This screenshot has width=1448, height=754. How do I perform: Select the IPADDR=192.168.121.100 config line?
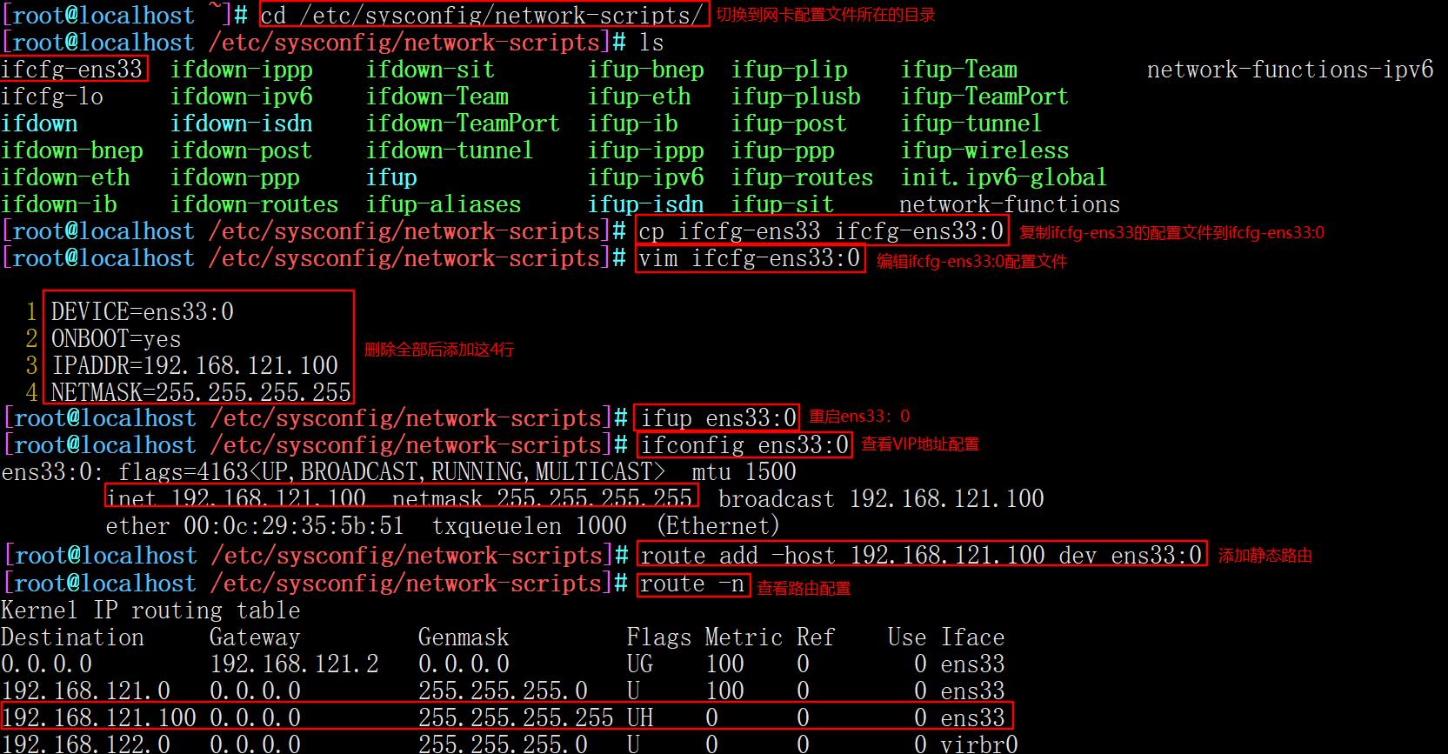[195, 365]
